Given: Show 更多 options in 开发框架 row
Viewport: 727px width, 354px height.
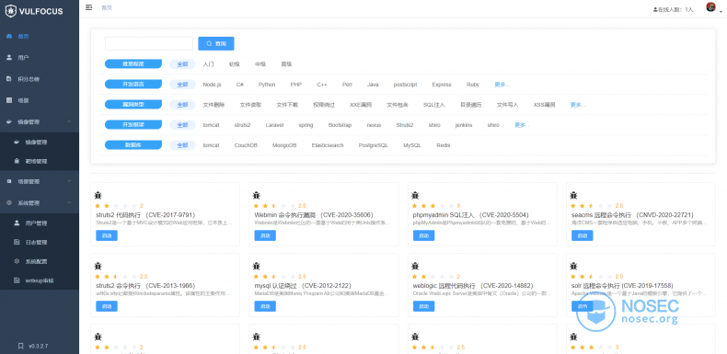Looking at the screenshot, I should [522, 125].
